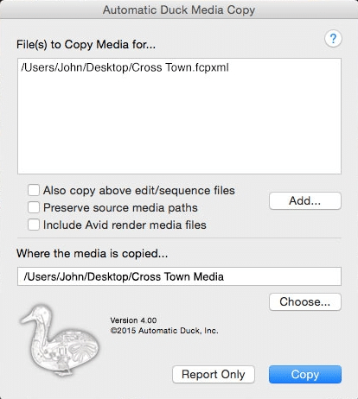The width and height of the screenshot is (358, 399).
Task: Click into the Cross Town Media destination field
Action: tap(179, 276)
